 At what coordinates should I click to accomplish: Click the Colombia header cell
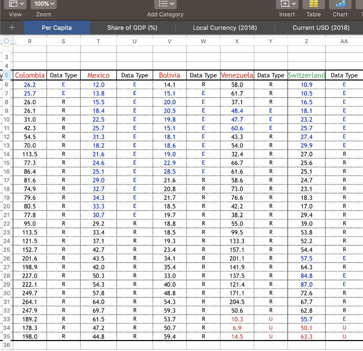coord(30,75)
